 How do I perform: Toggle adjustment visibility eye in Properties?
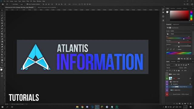[x=188, y=59]
